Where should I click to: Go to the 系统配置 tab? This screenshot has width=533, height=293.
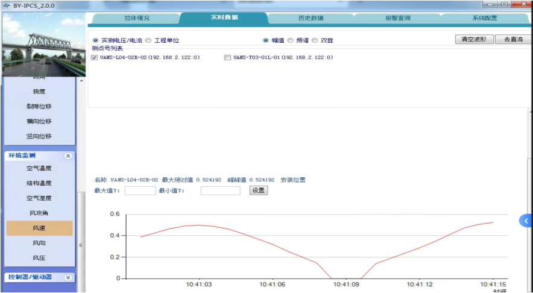(485, 18)
